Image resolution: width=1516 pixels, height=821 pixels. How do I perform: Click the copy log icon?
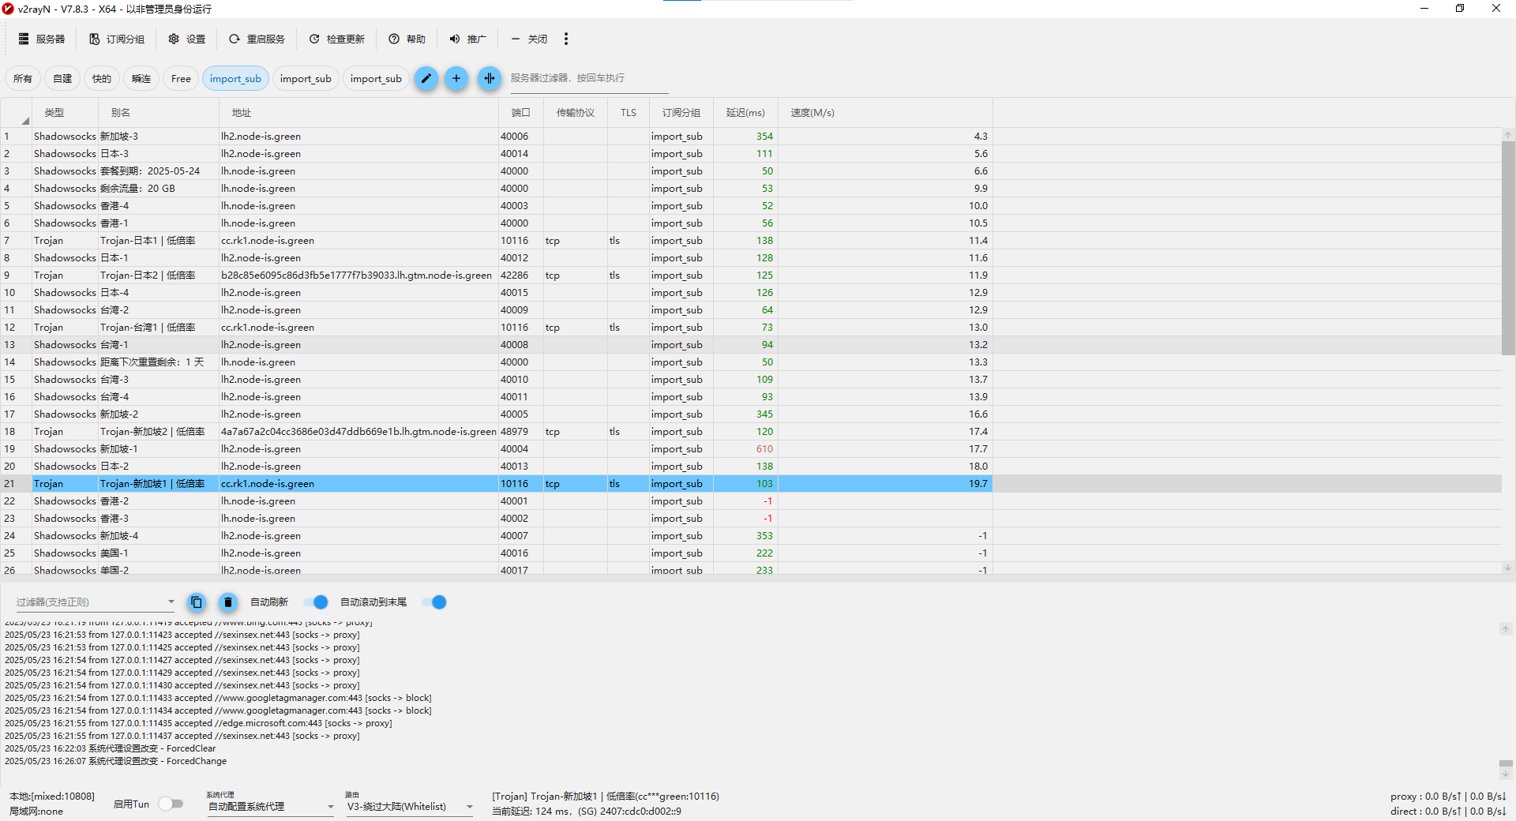point(197,602)
